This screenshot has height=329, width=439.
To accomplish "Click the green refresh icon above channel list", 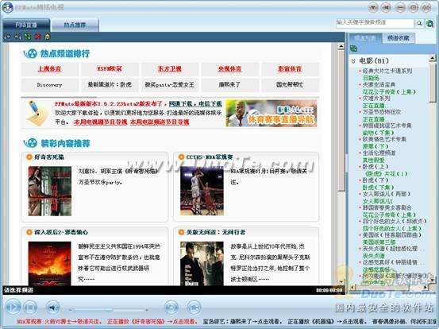I will 353,48.
